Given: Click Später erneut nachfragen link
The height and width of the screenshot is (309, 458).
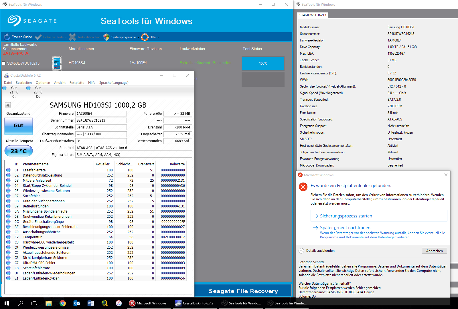Looking at the screenshot, I should tap(345, 228).
